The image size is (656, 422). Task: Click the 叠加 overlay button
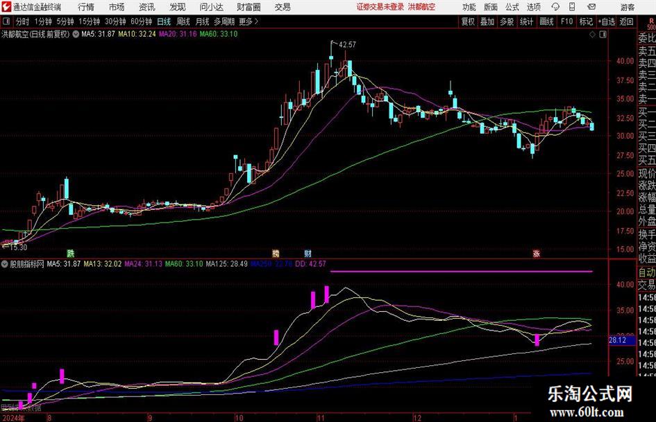click(487, 21)
